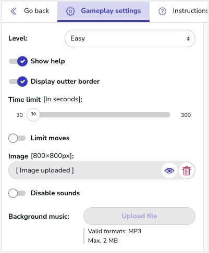Turn on Disable sounds toggle
The image size is (209, 253).
(17, 193)
